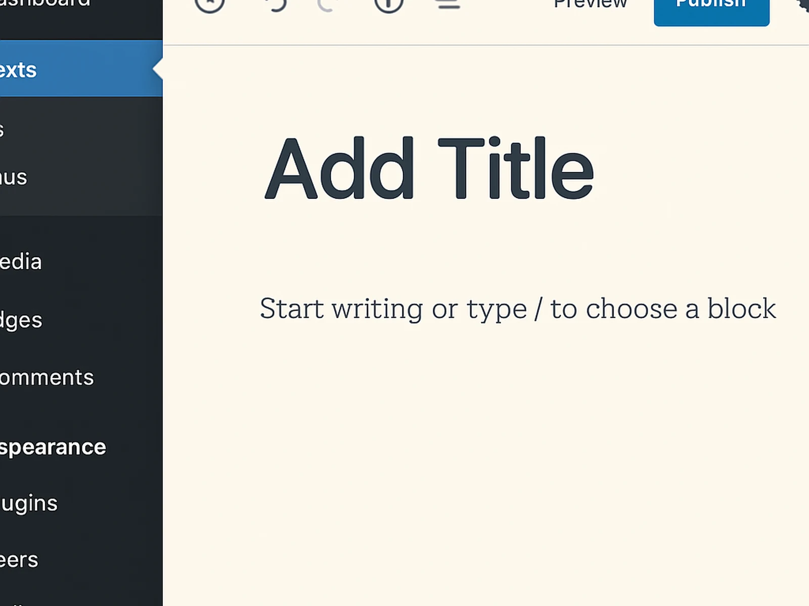This screenshot has height=606, width=809.
Task: Click the 'Start writing' block placeholder
Action: 518,308
